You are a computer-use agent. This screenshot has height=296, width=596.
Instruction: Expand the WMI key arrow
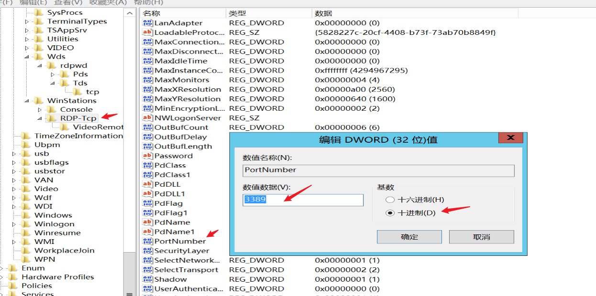pos(14,242)
